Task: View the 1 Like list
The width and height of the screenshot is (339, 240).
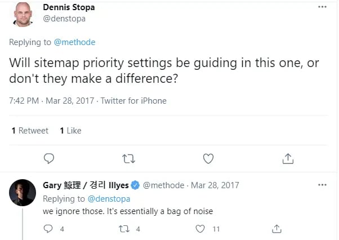Action: click(70, 131)
